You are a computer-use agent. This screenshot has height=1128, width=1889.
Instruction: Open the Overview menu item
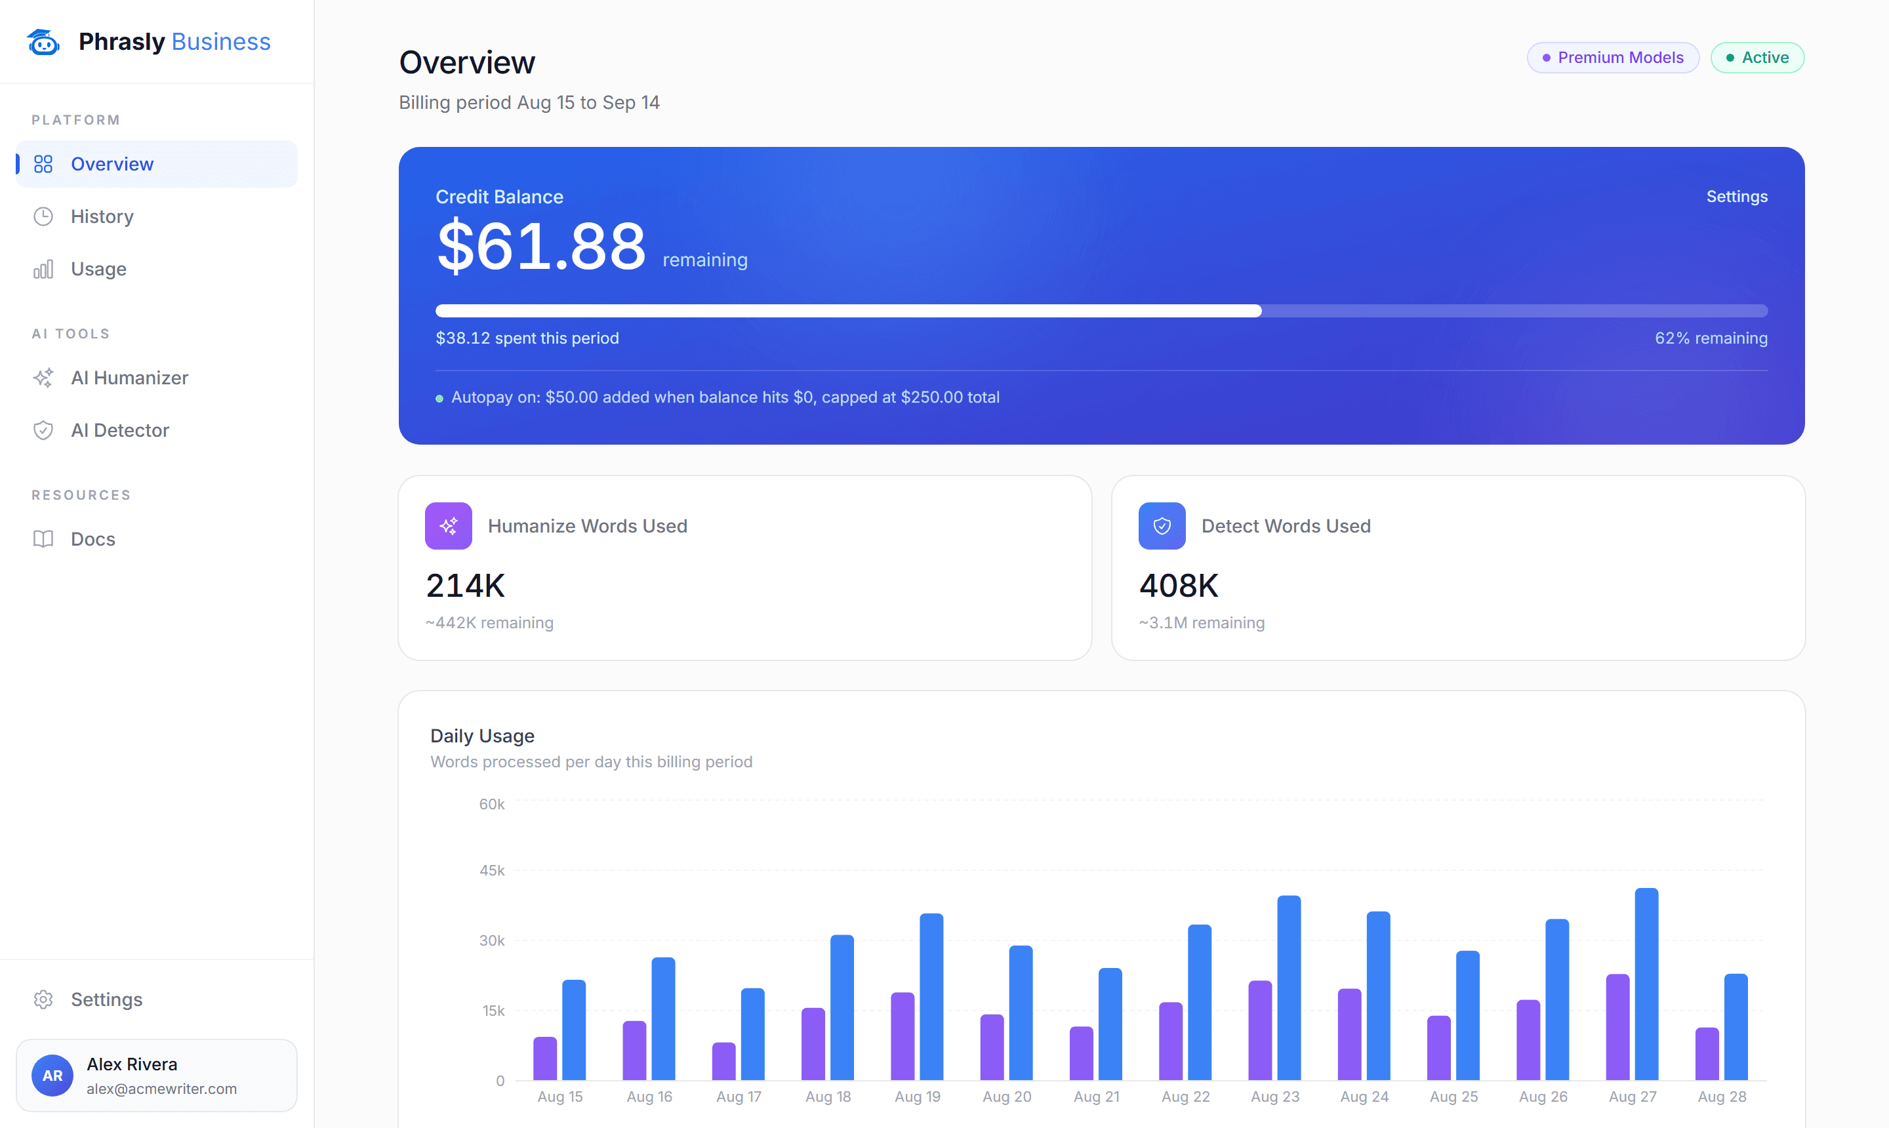click(x=157, y=164)
